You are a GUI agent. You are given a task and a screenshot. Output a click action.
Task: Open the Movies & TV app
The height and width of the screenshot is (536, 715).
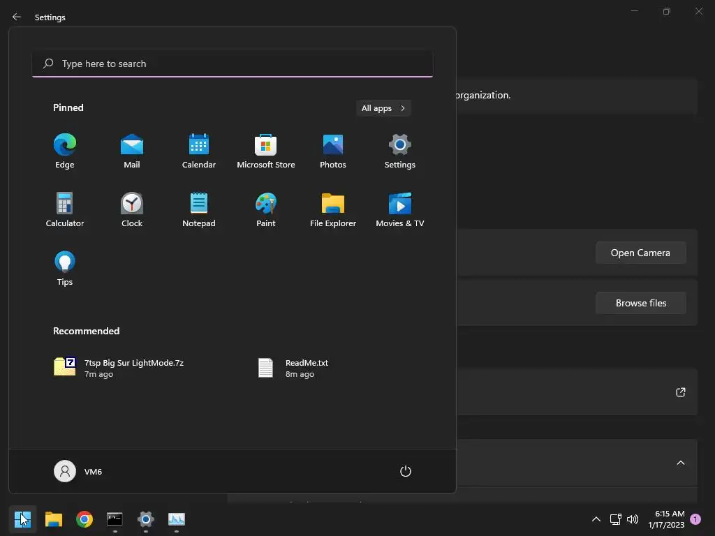[x=400, y=209]
